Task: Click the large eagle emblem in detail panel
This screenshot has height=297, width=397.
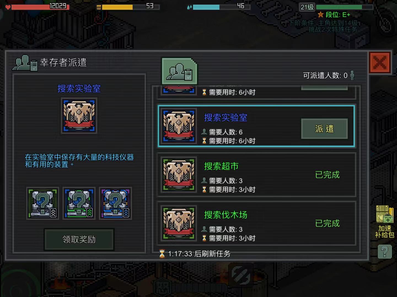Action: tap(79, 116)
